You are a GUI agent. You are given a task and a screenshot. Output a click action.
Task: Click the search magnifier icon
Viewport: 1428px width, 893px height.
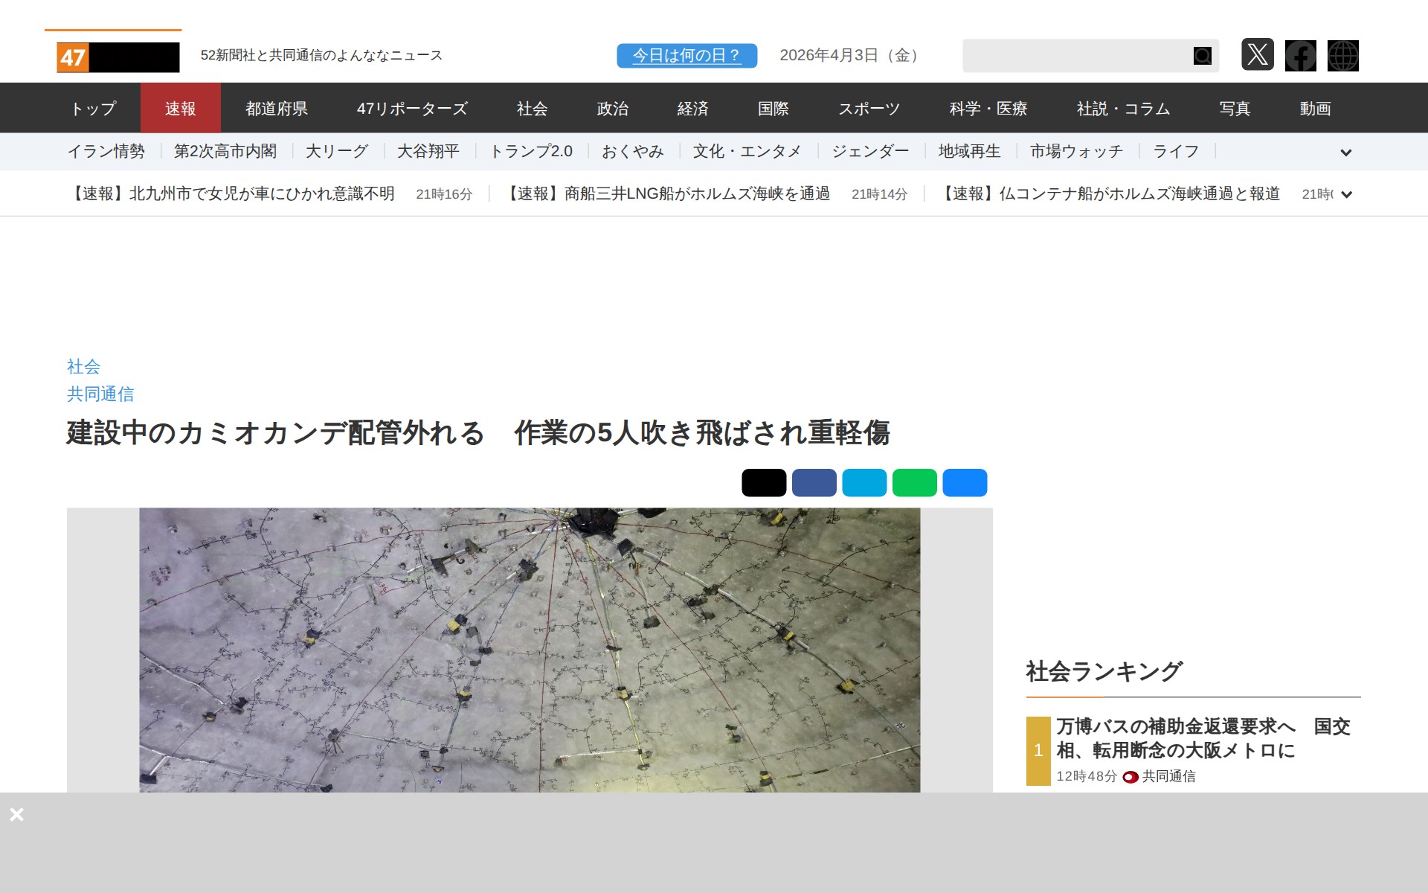click(1202, 56)
